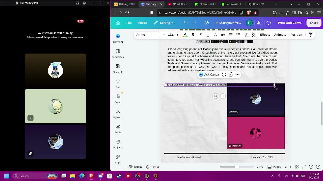Open the Templates sidebar panel
Screen dimensions: 323x181
(x=118, y=54)
